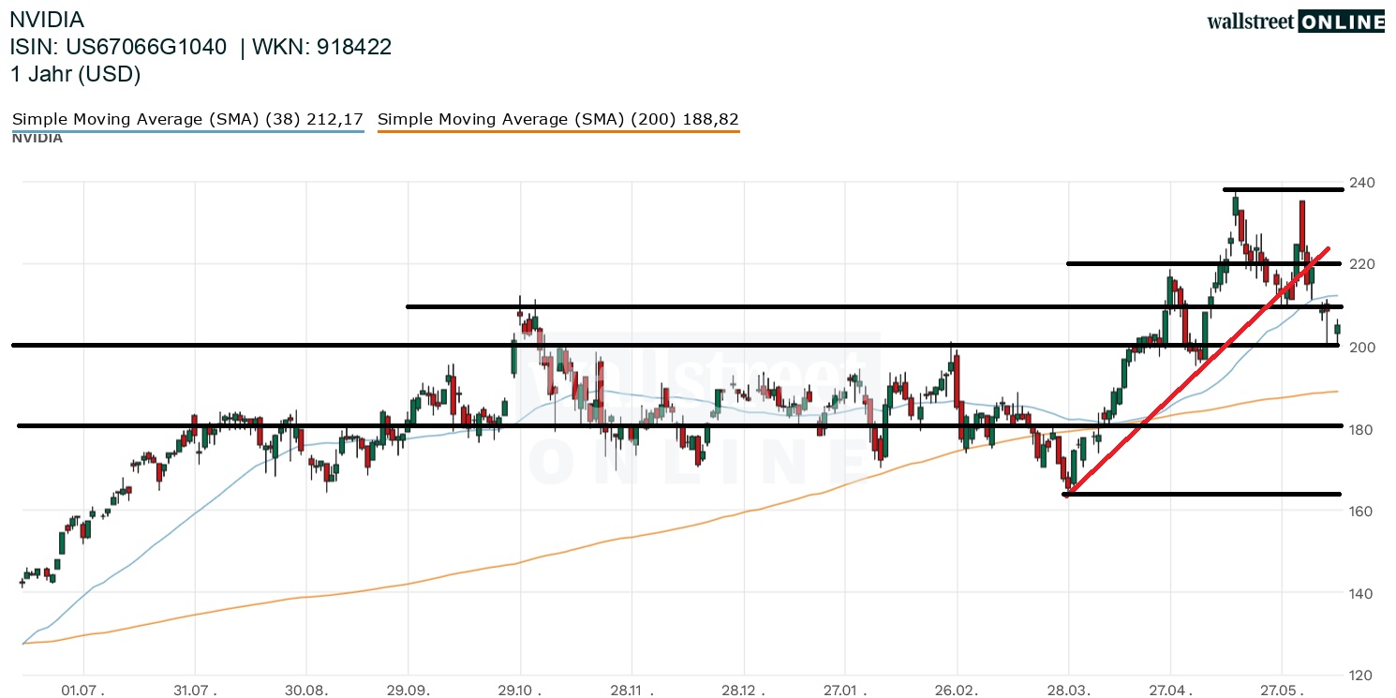The image size is (1396, 698).
Task: Select the SMA (38) 212,17 legend entry
Action: pyautogui.click(x=187, y=120)
